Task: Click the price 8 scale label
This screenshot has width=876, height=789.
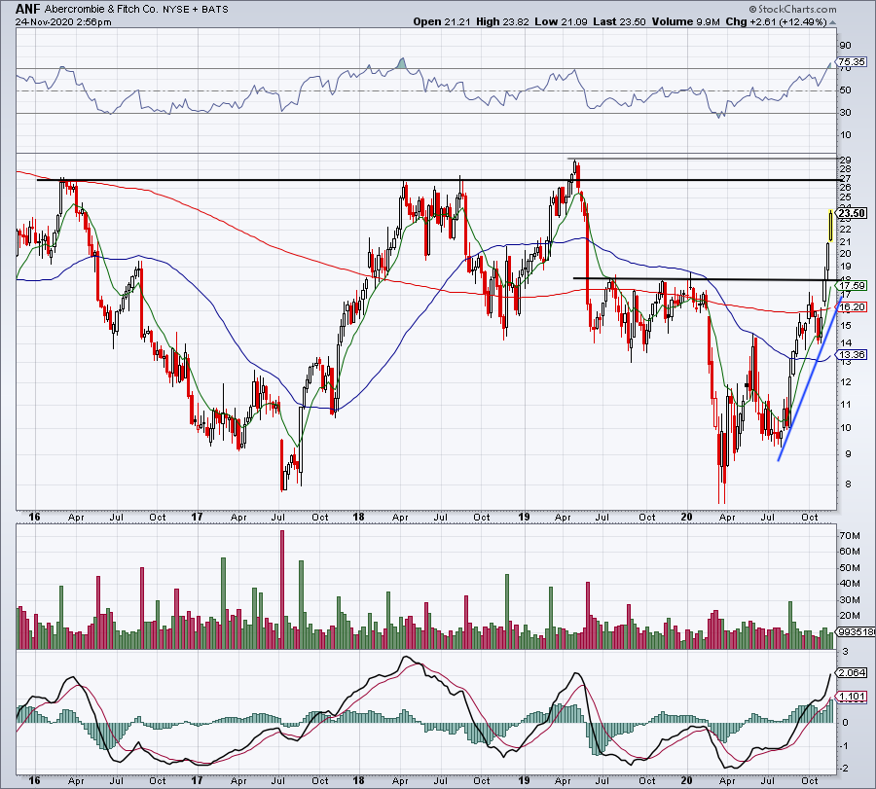Action: (848, 484)
